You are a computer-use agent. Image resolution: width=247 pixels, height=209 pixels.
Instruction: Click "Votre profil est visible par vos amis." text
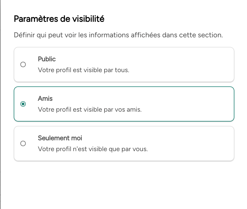pyautogui.click(x=90, y=109)
